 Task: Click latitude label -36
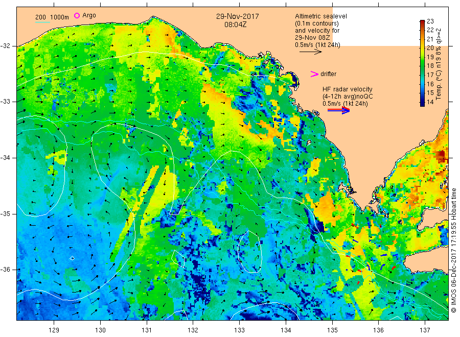[x=6, y=270]
